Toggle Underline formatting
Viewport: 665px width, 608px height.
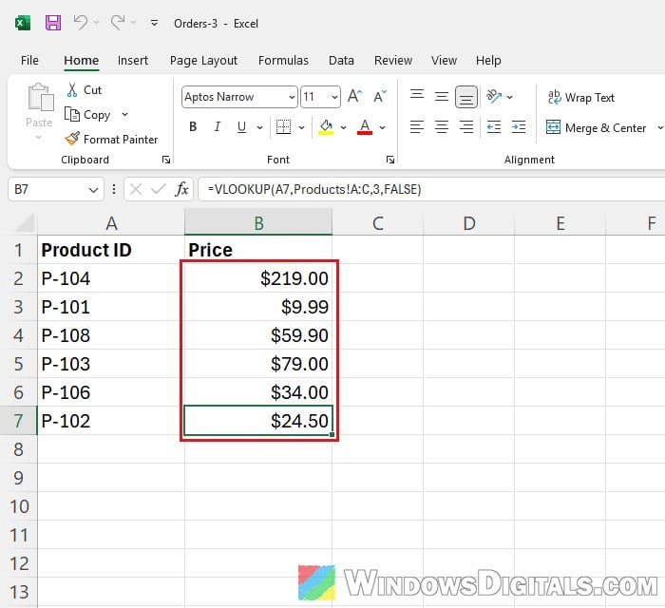[241, 126]
